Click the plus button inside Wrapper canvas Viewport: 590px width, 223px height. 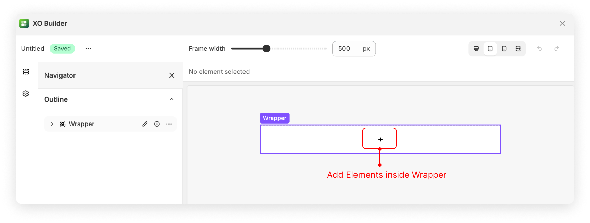[x=380, y=139]
